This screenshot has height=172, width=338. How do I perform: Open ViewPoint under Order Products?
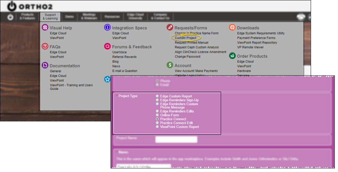pos(244,67)
